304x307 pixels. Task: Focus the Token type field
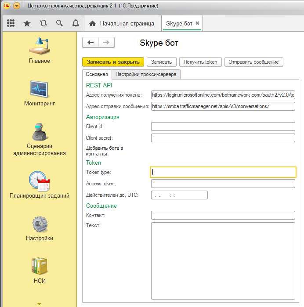223,172
